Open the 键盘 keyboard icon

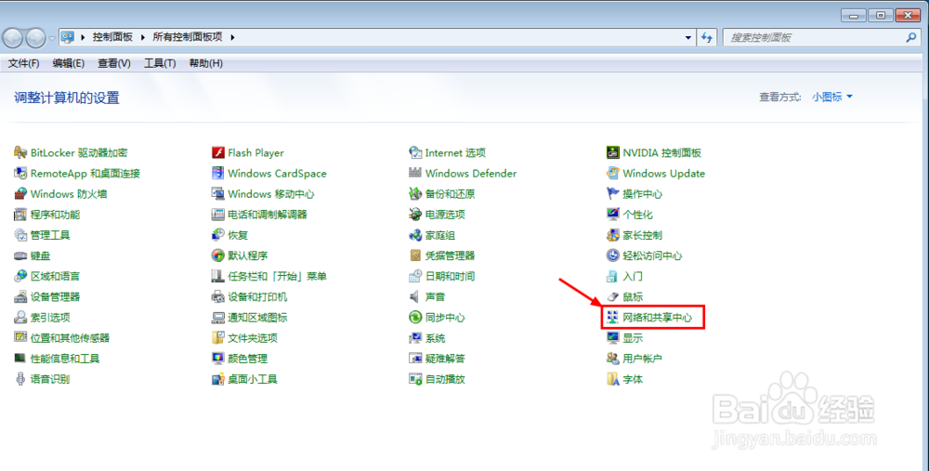[20, 256]
